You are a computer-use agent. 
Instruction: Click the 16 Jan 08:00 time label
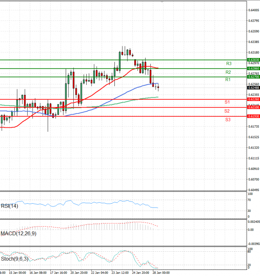[x=38, y=273]
